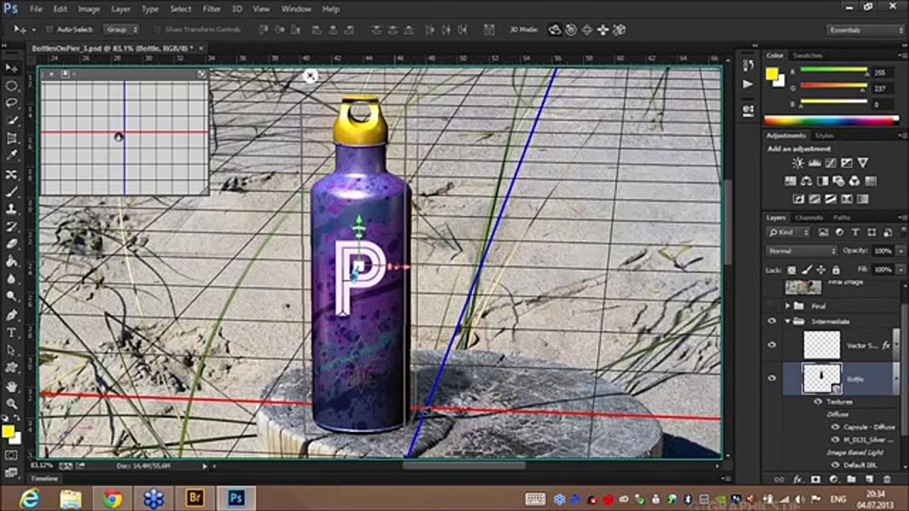The image size is (909, 511).
Task: Show the Final group
Action: 772,305
